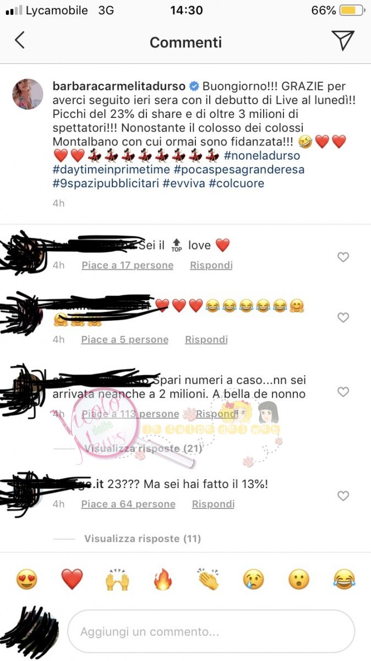Screen dimensions: 371x661
Task: Like the 'Sei il TOP love' comment
Action: (x=343, y=257)
